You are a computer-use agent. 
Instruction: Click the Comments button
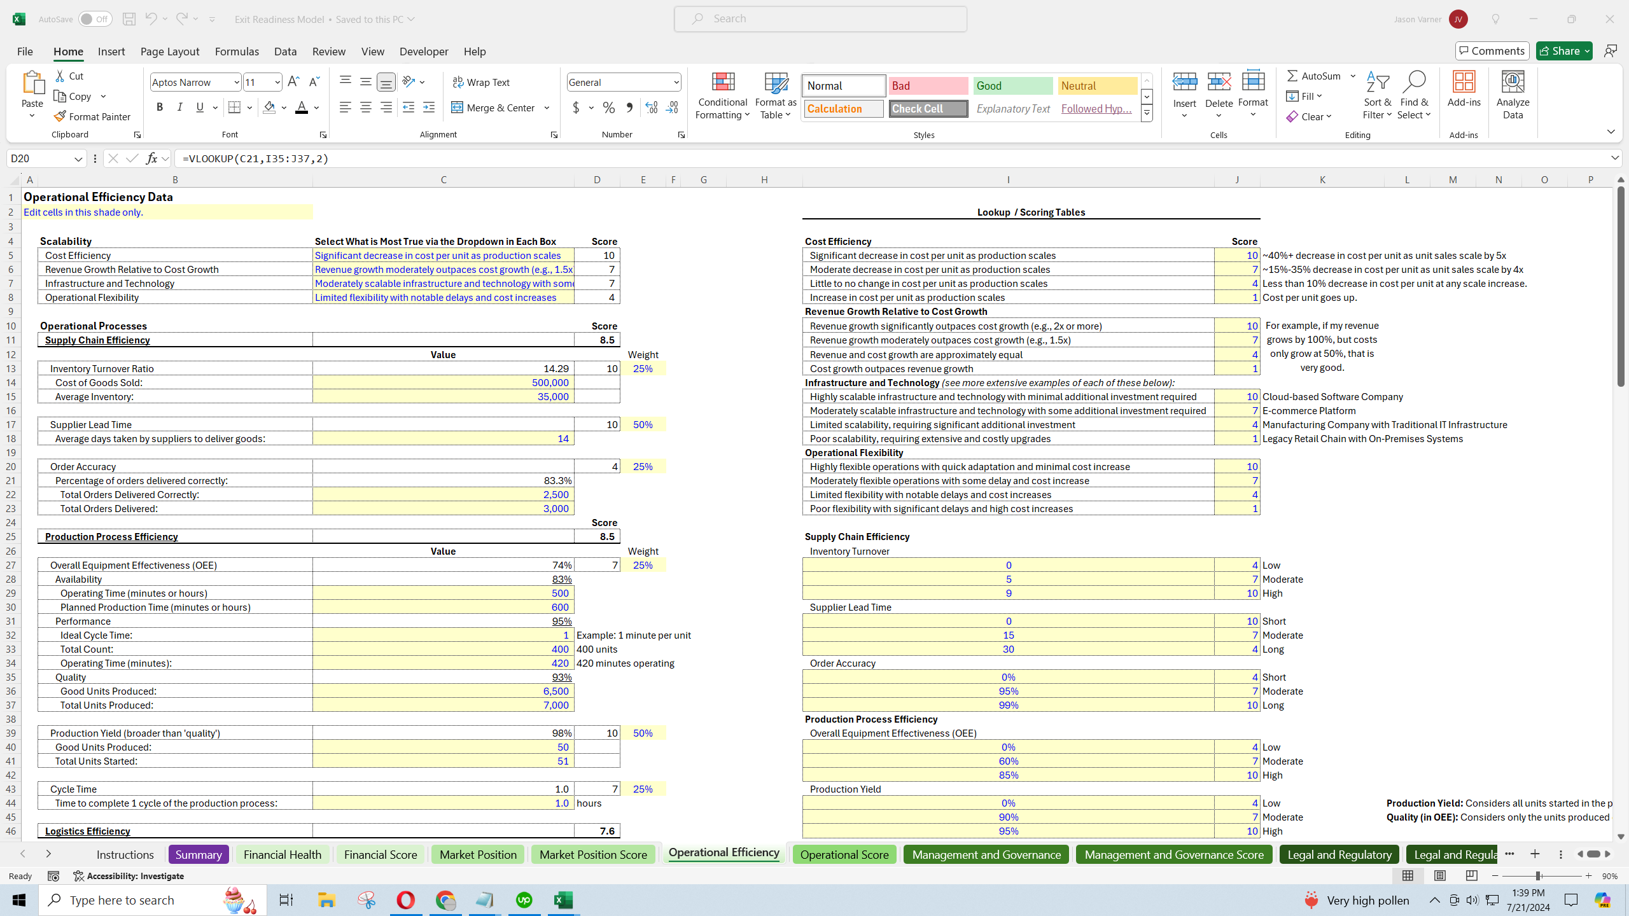pyautogui.click(x=1492, y=51)
